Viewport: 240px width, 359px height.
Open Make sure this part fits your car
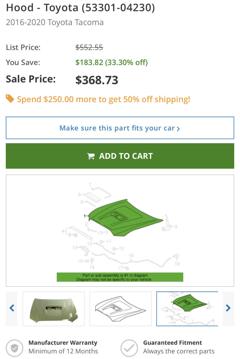pyautogui.click(x=120, y=128)
